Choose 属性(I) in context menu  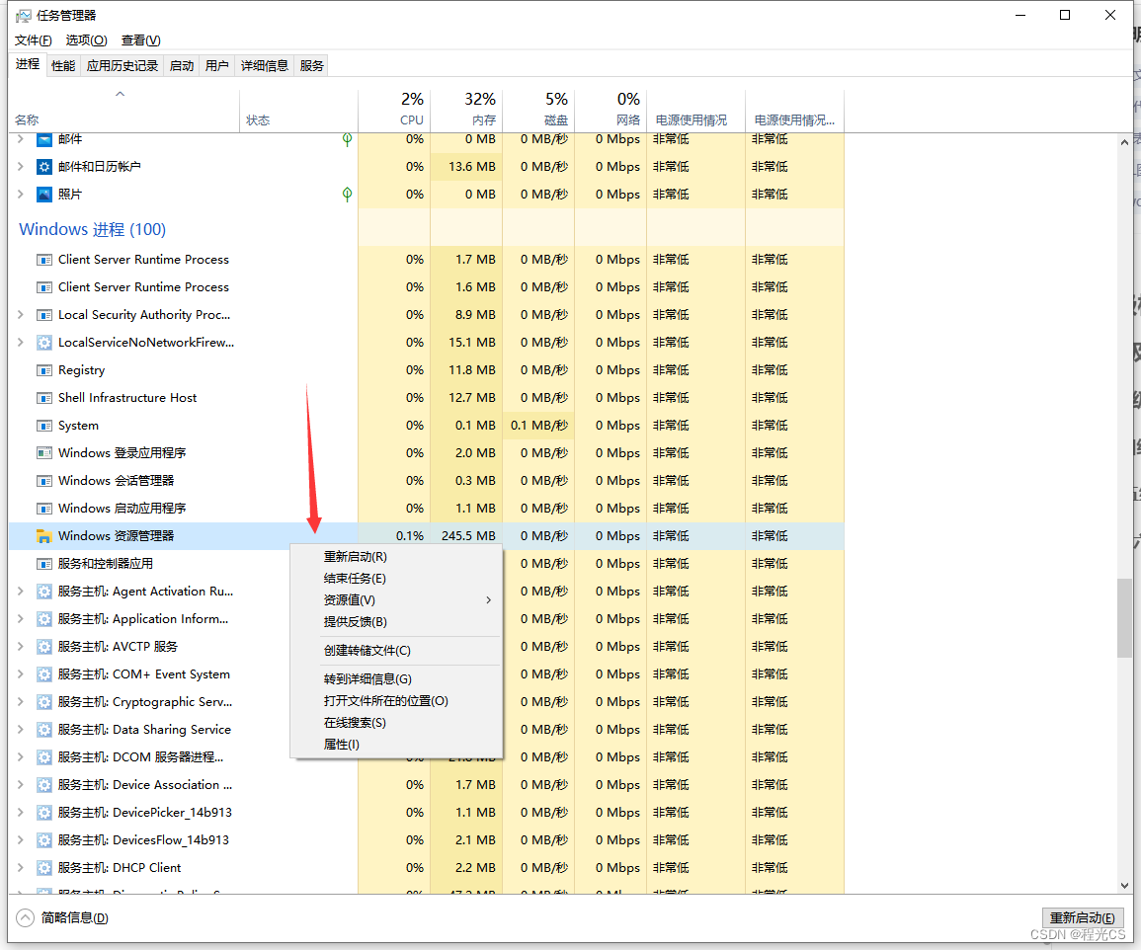[x=396, y=745]
